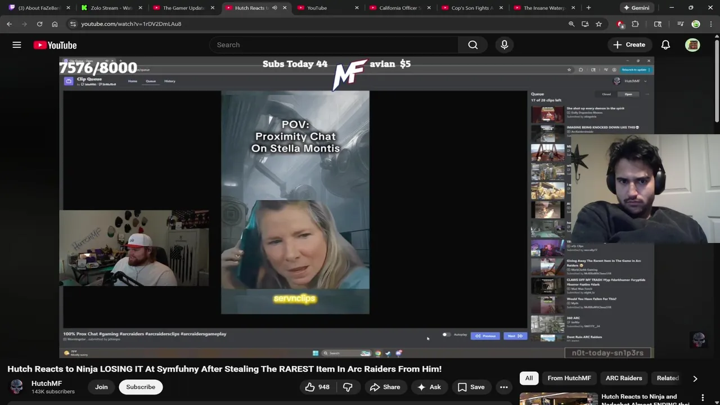Close the Hutch Reacts tab
This screenshot has width=720, height=405.
(285, 8)
